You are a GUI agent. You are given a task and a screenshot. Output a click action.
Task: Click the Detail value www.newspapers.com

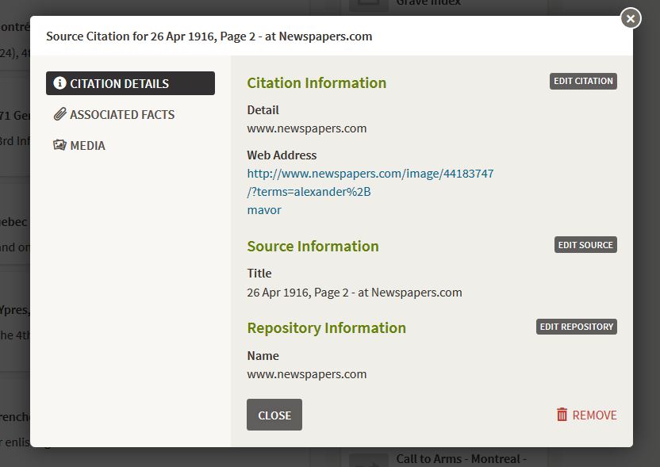tap(306, 128)
